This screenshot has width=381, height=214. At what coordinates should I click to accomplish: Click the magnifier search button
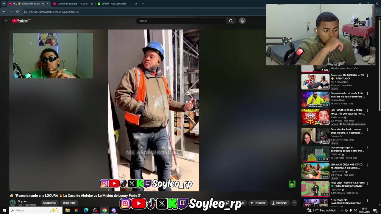click(231, 21)
